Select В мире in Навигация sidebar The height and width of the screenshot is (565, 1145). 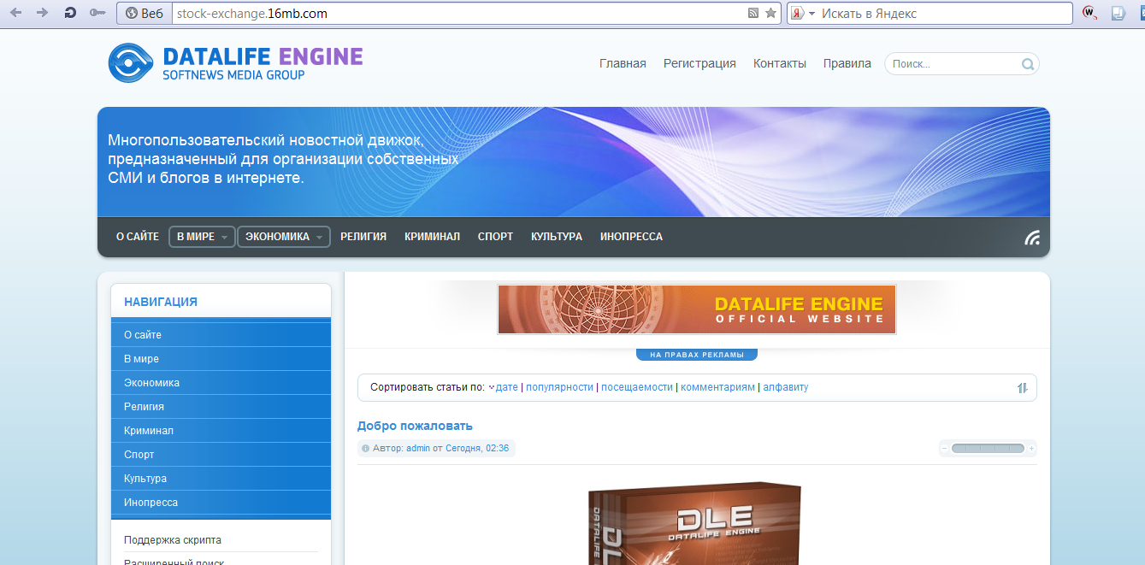point(221,359)
